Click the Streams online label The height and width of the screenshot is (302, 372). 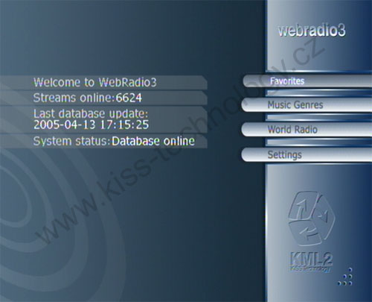pos(74,98)
